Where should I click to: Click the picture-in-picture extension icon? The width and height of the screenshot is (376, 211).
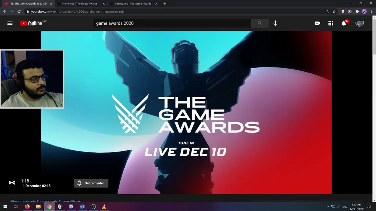coord(350,11)
